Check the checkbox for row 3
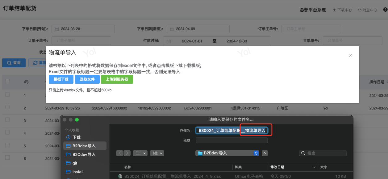The height and width of the screenshot is (179, 388). pos(7,120)
